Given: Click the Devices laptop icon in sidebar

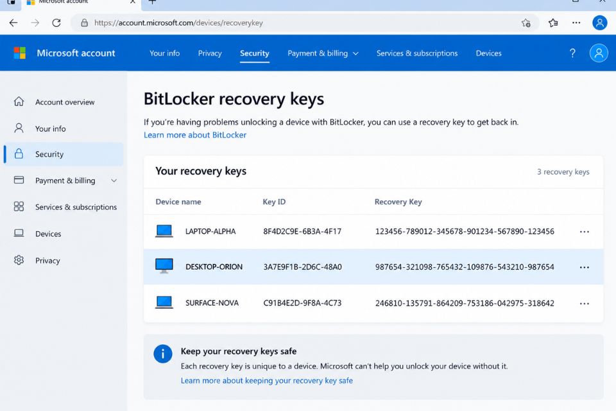Looking at the screenshot, I should (x=19, y=233).
